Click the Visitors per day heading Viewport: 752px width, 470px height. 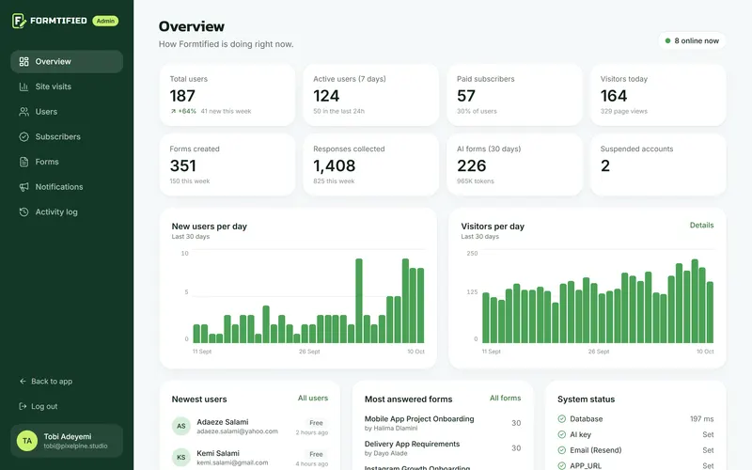[493, 227]
